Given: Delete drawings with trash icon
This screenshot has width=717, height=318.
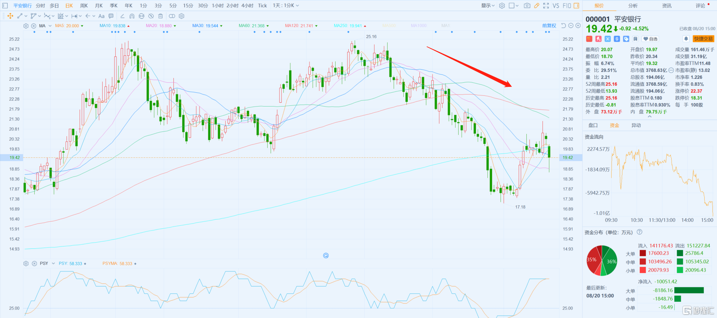Looking at the screenshot, I should tap(161, 16).
